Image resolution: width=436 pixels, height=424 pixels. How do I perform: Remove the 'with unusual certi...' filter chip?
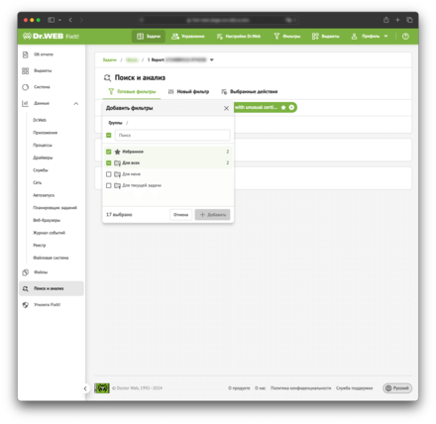pyautogui.click(x=291, y=108)
